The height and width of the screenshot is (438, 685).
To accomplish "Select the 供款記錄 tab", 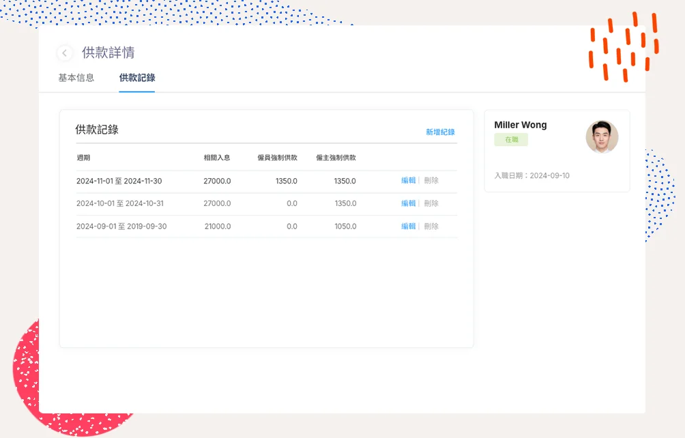I will (x=137, y=78).
